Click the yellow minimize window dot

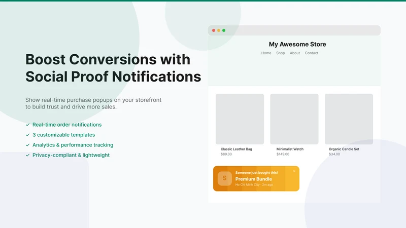[x=219, y=30]
